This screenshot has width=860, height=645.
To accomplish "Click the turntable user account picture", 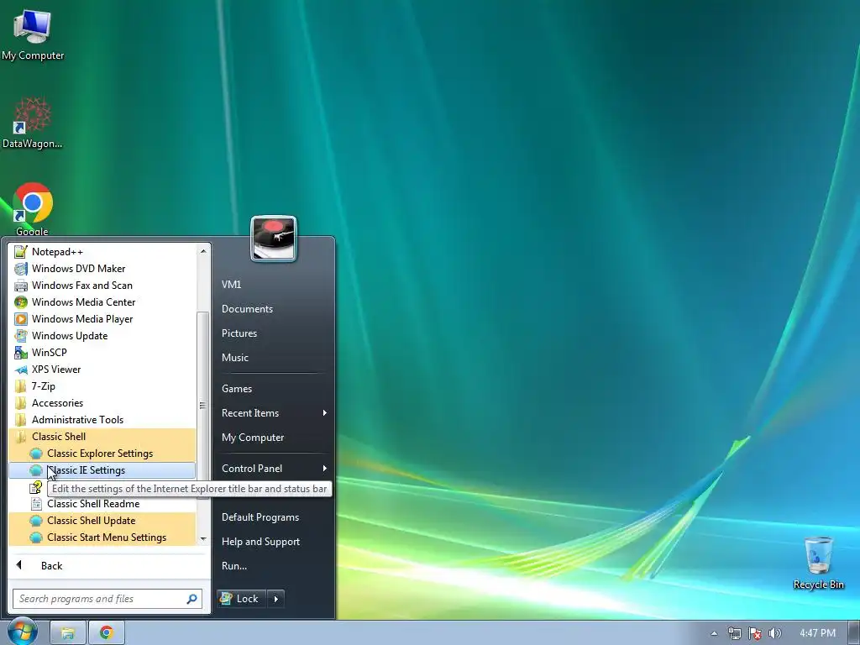I will 274,239.
